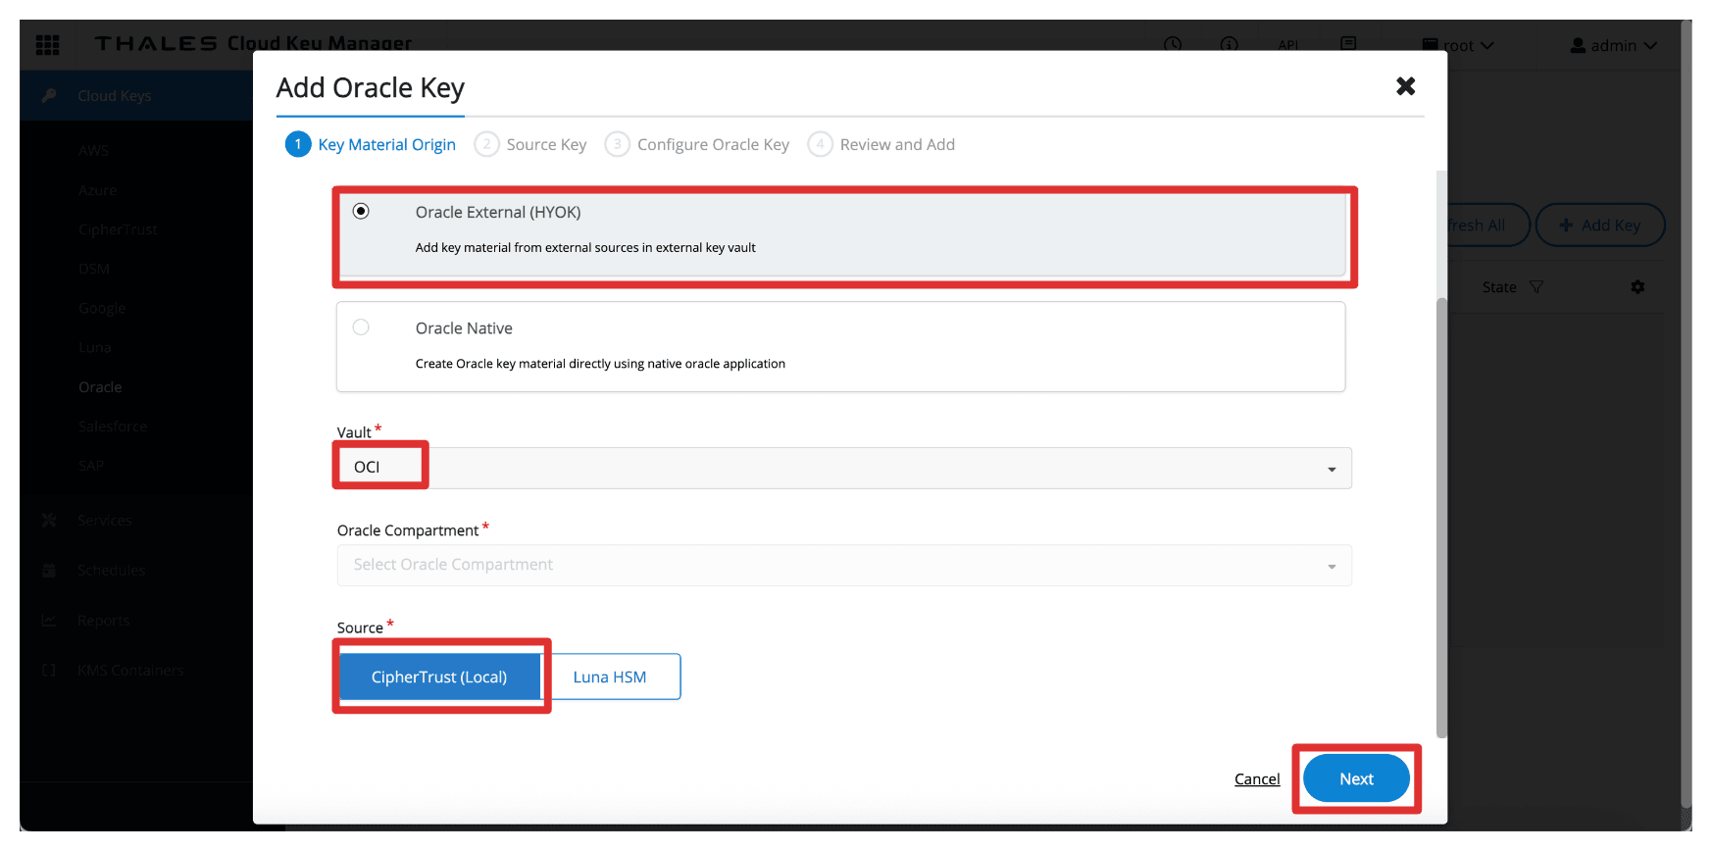Open the app grid launcher icon
1711x851 pixels.
(x=47, y=44)
